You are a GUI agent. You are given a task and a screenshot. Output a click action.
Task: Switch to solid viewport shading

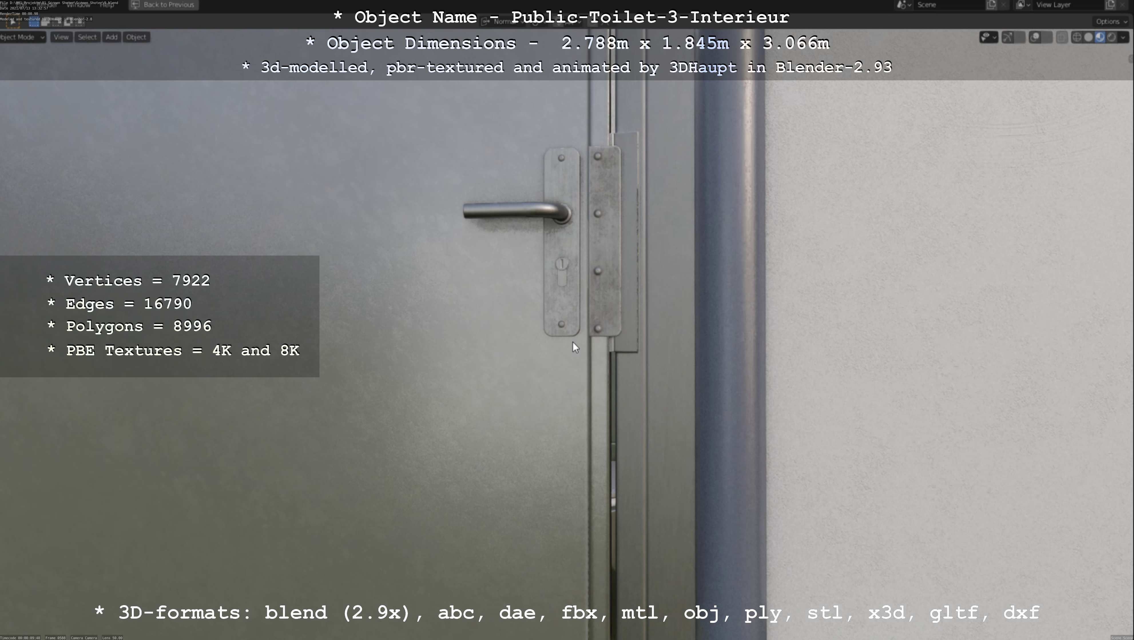1088,37
